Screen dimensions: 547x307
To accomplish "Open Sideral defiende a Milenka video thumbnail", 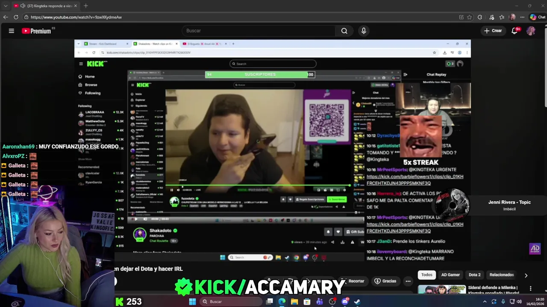I will tap(442, 290).
